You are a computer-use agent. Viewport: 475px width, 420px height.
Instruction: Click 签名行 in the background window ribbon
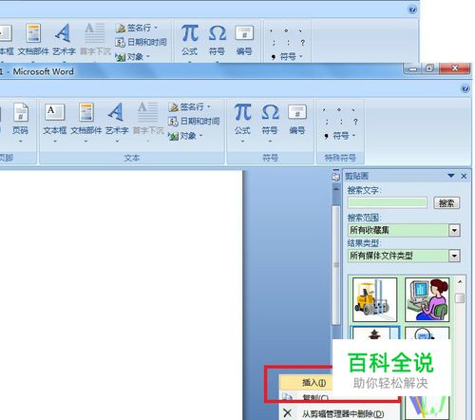pyautogui.click(x=136, y=28)
